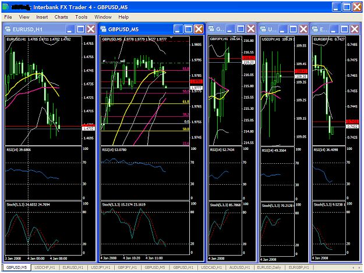364x273 pixels.
Task: Minimize the GBPJPY chart window
Action: (230, 29)
